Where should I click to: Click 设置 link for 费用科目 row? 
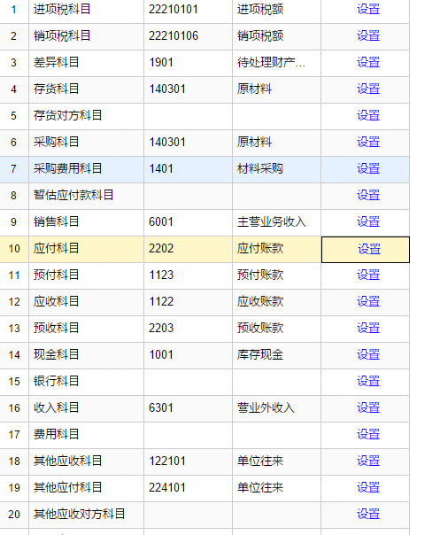(x=368, y=434)
